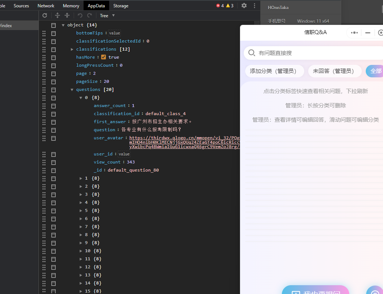
Task: Click the HOnnTaka name entry
Action: pos(278,8)
